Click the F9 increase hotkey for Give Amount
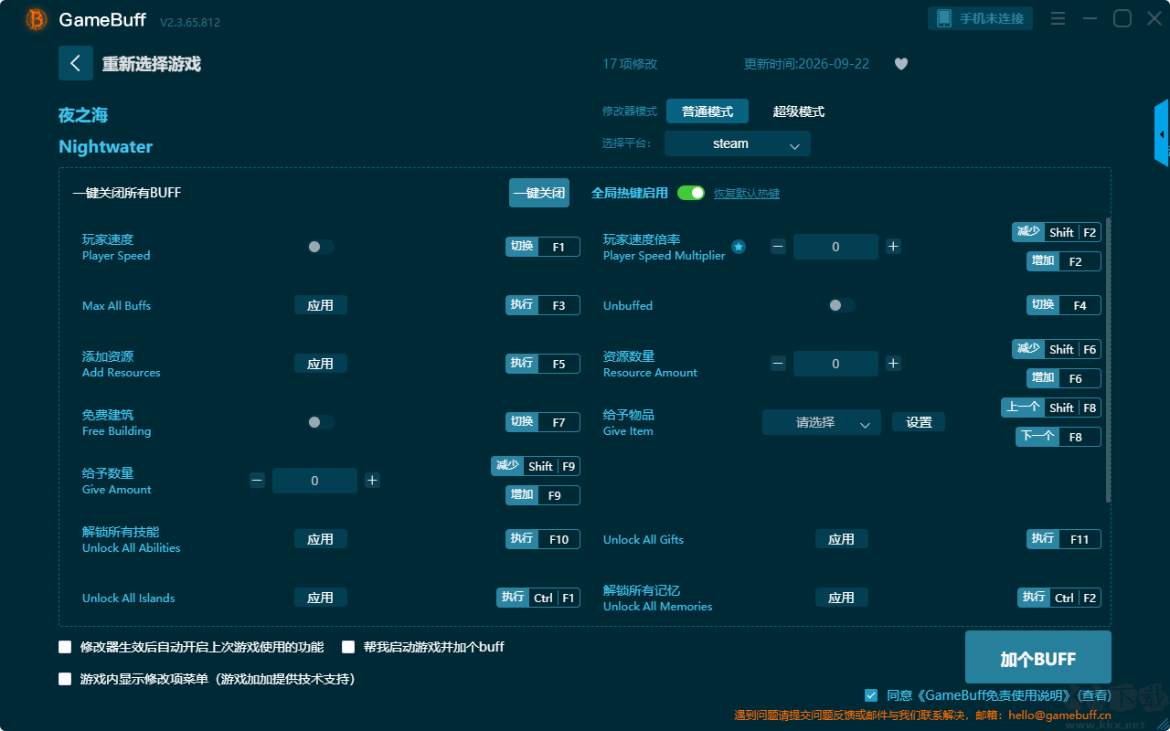Image resolution: width=1170 pixels, height=731 pixels. [543, 495]
